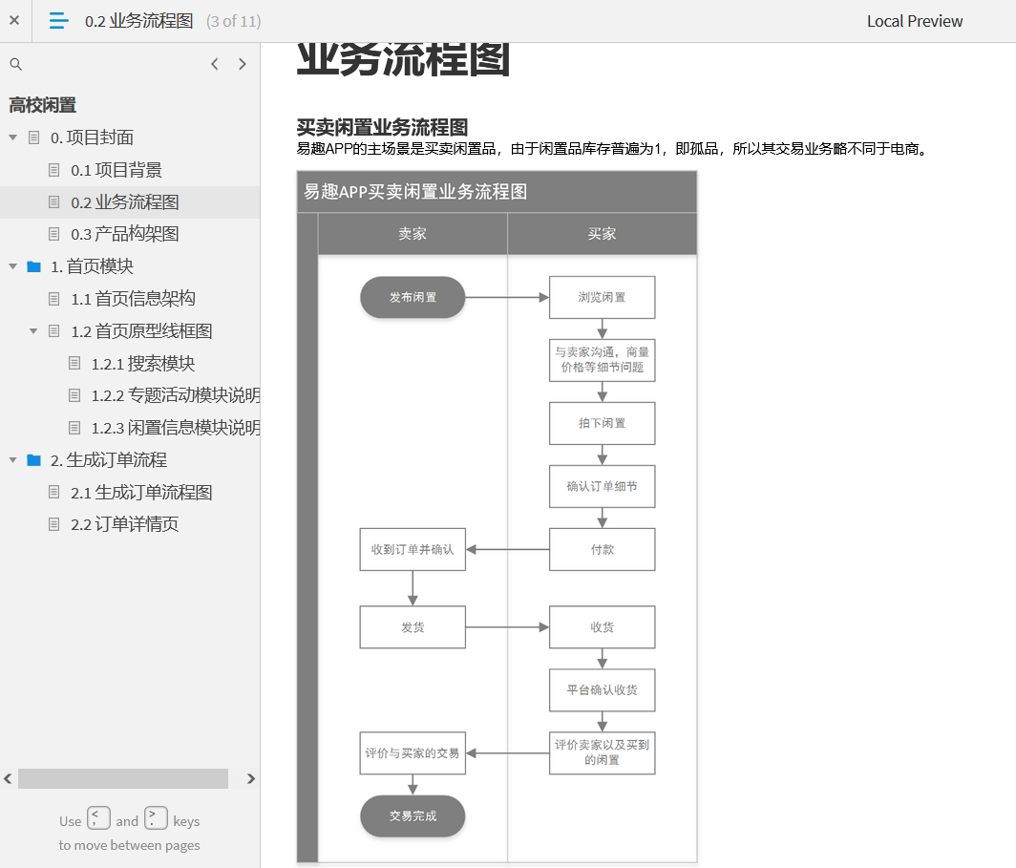The height and width of the screenshot is (868, 1016).
Task: Click the 拍下闲置 flowchart box
Action: point(602,423)
